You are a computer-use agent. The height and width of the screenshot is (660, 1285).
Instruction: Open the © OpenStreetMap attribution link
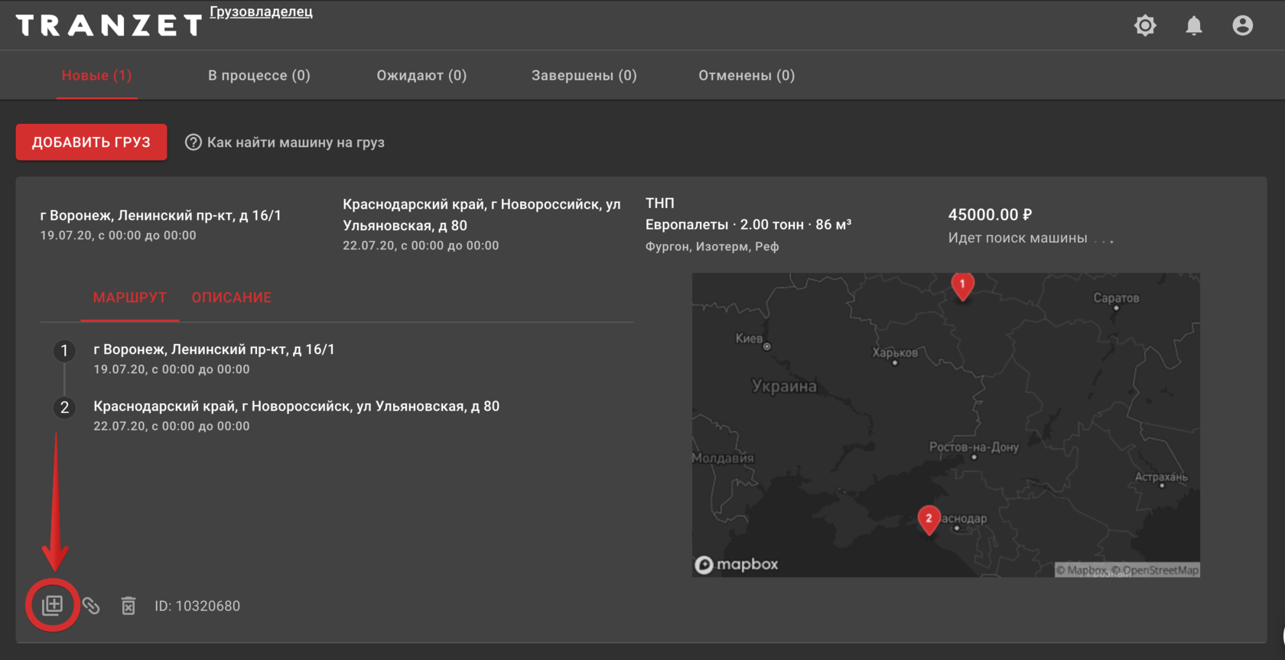coord(1155,571)
